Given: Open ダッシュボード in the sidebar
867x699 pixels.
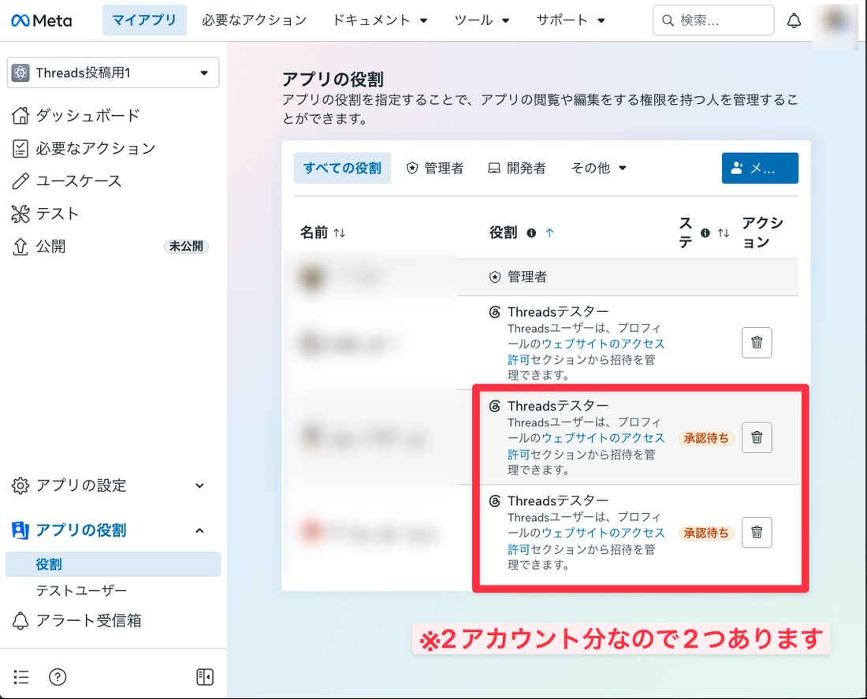Looking at the screenshot, I should 88,116.
